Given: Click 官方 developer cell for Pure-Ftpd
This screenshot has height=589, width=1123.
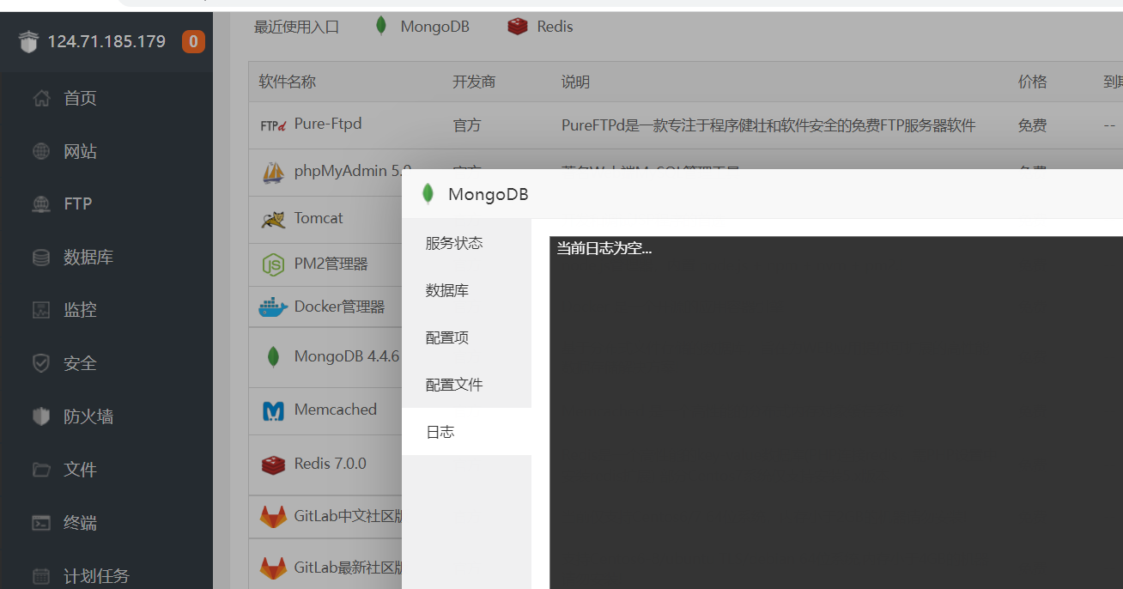Looking at the screenshot, I should 467,125.
